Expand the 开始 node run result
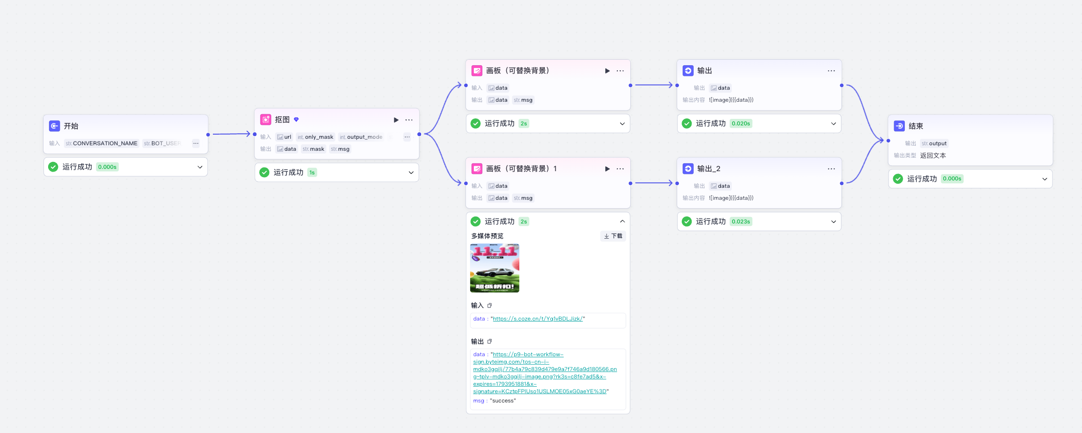Screen dimensions: 1082x433 (200, 167)
